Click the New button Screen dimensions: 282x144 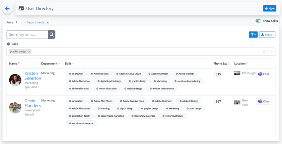pyautogui.click(x=269, y=8)
